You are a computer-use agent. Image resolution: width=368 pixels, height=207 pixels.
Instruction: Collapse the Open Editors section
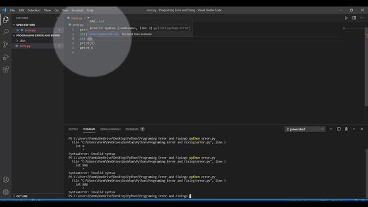point(14,25)
